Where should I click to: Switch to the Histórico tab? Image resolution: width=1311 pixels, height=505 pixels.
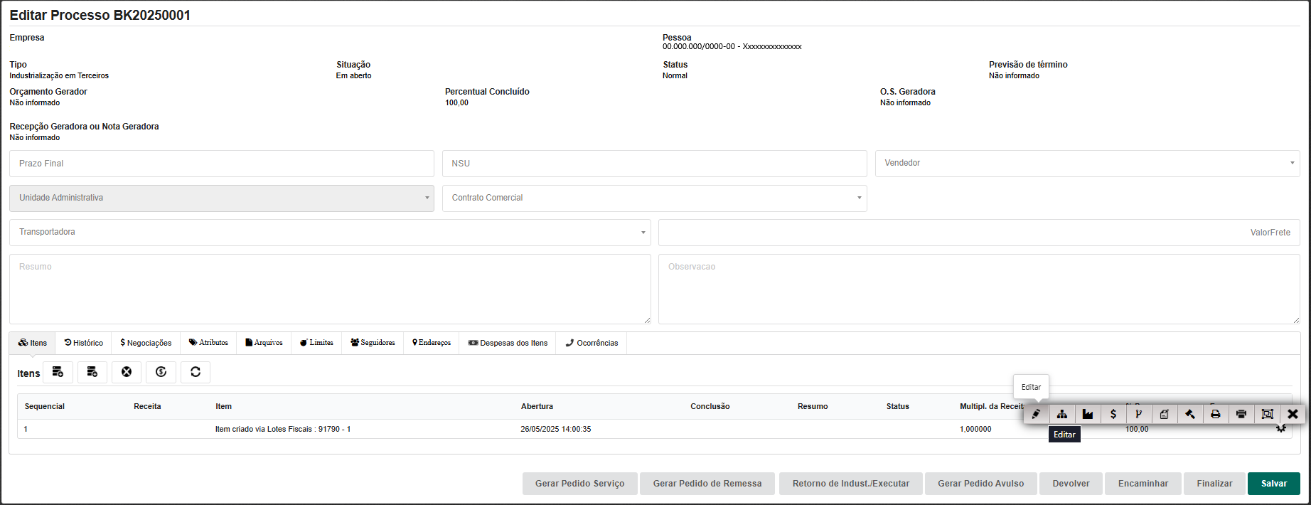click(83, 343)
